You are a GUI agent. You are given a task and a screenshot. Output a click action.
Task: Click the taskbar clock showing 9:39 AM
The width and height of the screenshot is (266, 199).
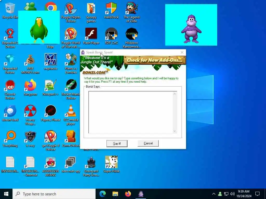click(244, 194)
